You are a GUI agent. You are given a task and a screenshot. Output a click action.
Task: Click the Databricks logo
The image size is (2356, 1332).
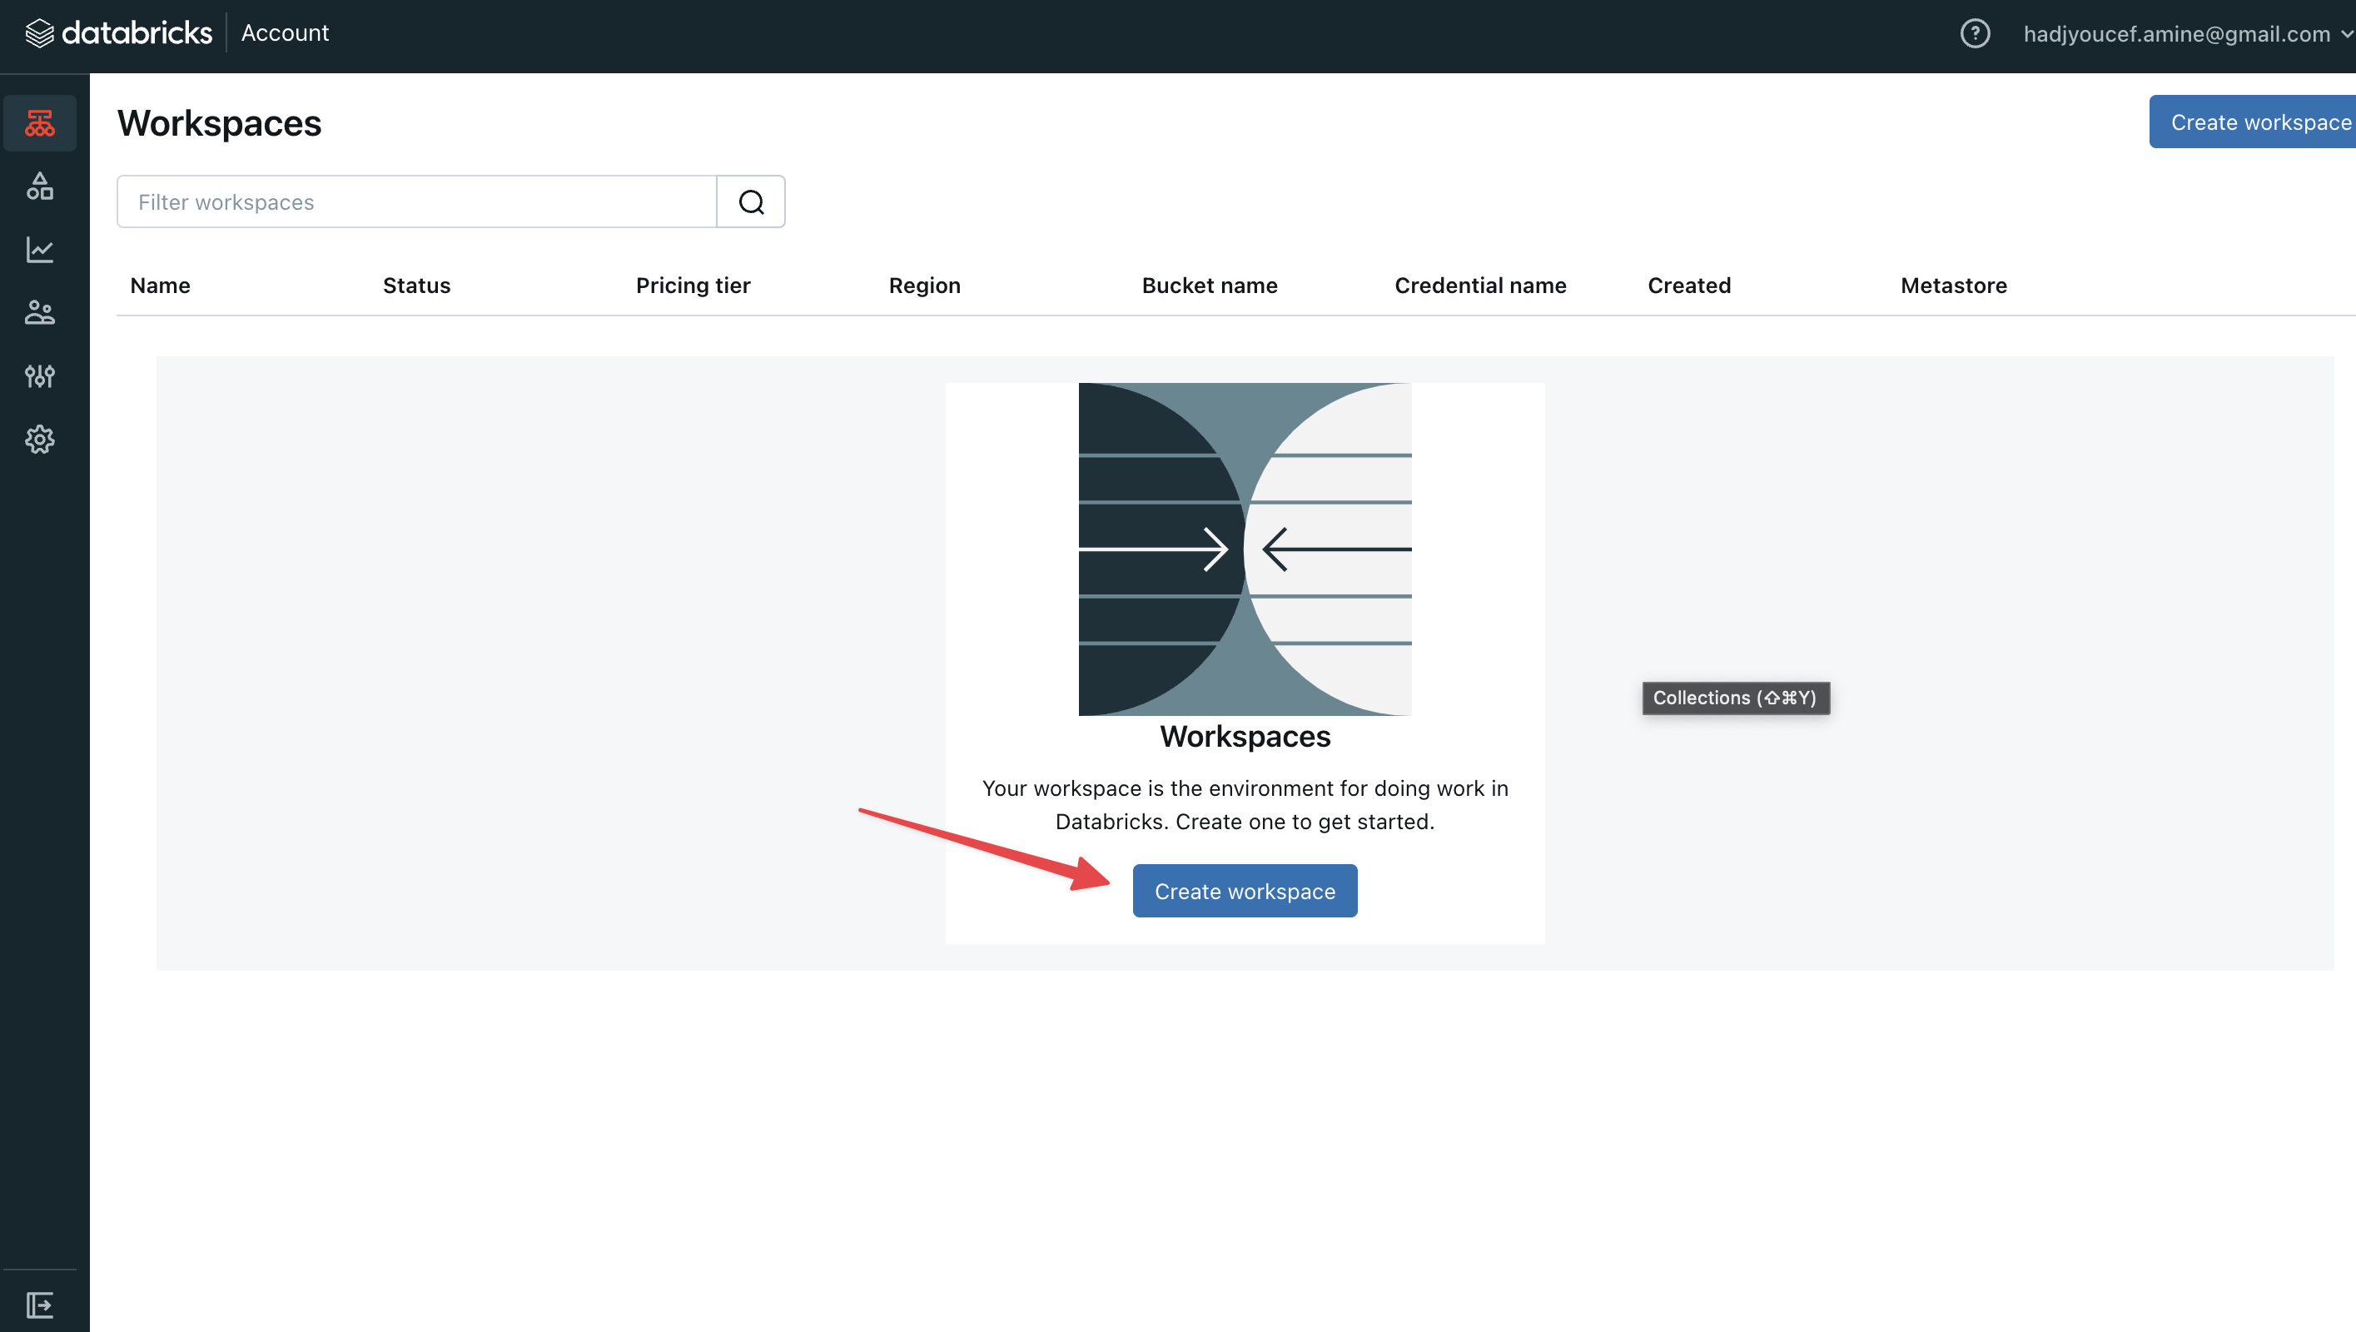118,33
